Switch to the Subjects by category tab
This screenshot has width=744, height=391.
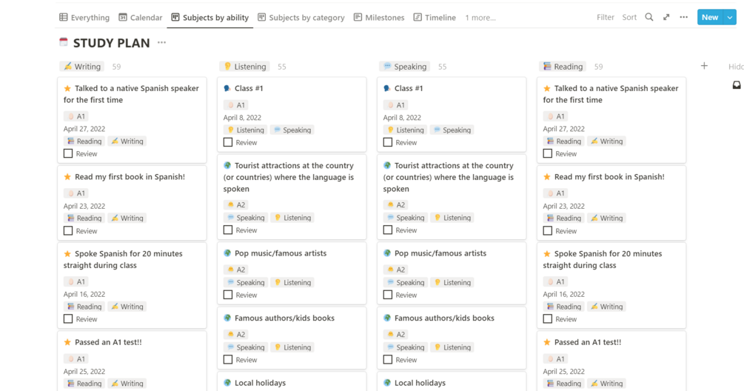point(301,18)
